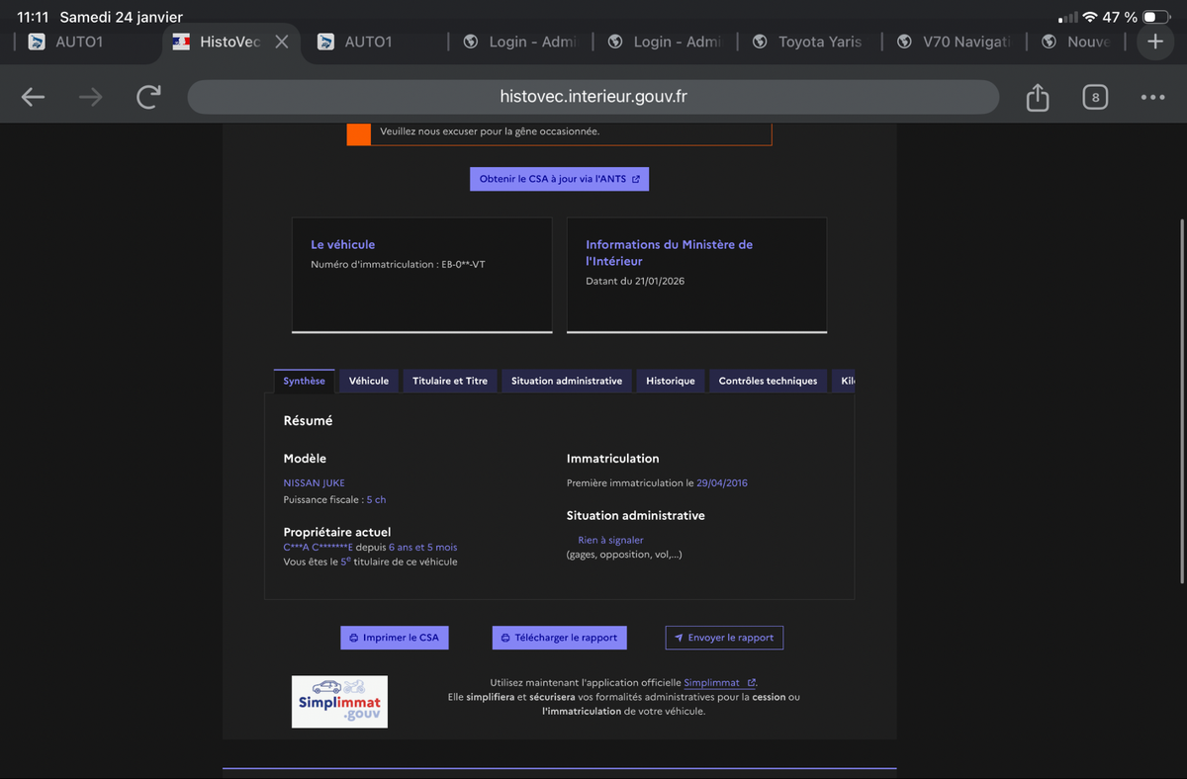Click Obtenir le CSA à jour via l'ANTS
1187x779 pixels.
click(x=559, y=179)
